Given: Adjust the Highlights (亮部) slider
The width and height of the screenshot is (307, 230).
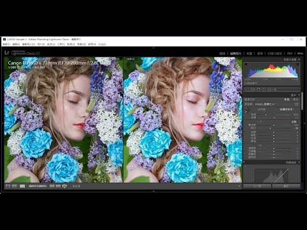Looking at the screenshot, I should (274, 132).
